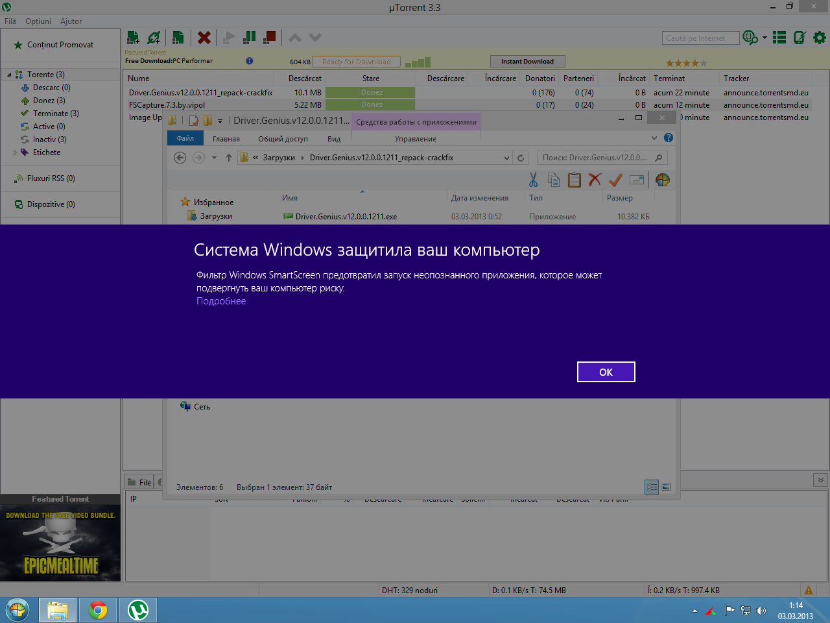Click Explorer Refresh button

click(x=521, y=158)
